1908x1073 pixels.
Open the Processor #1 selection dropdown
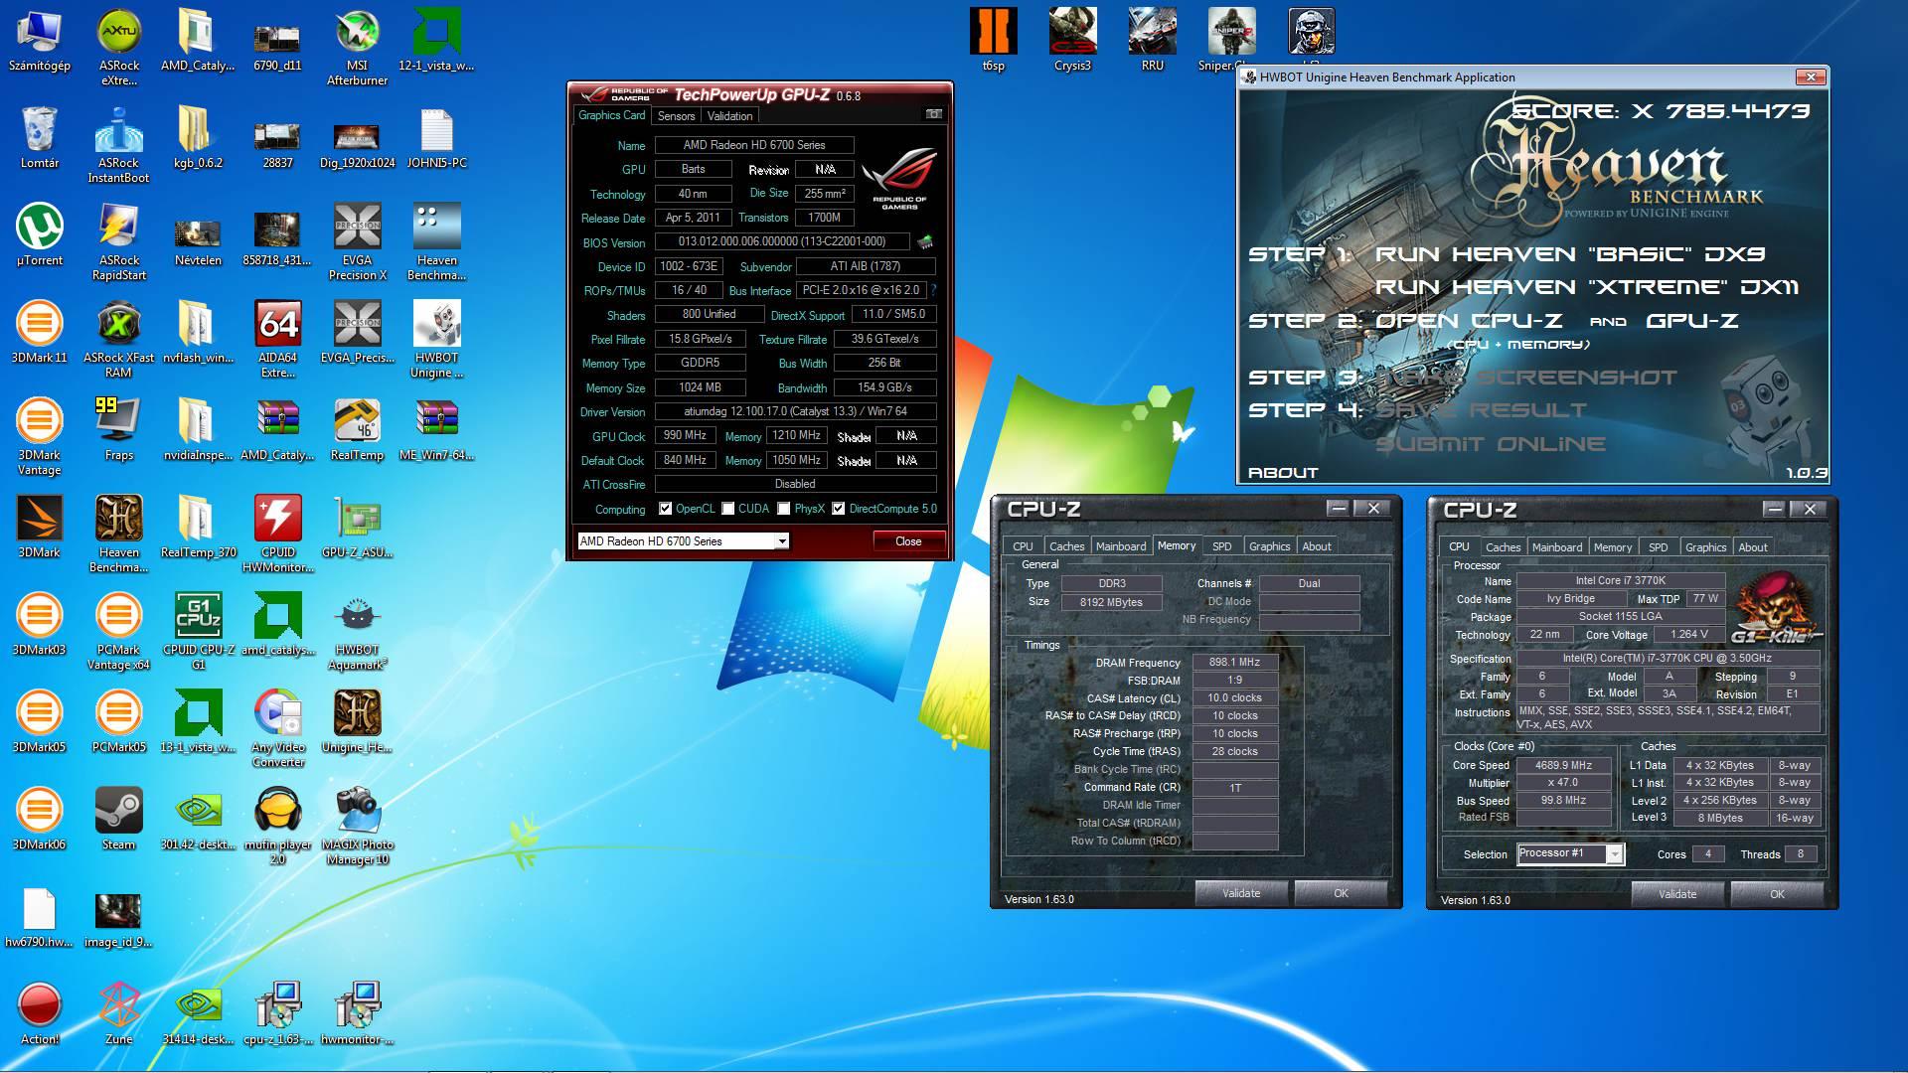point(1570,853)
